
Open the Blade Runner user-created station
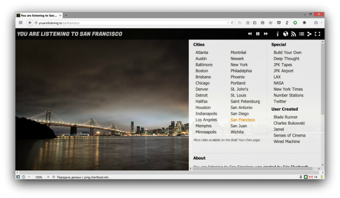click(x=285, y=117)
